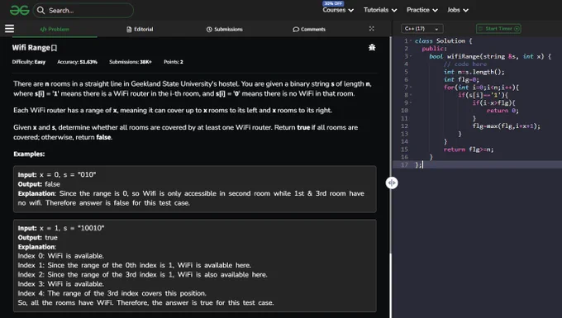
Task: Click the panel splitter handle
Action: 392,183
